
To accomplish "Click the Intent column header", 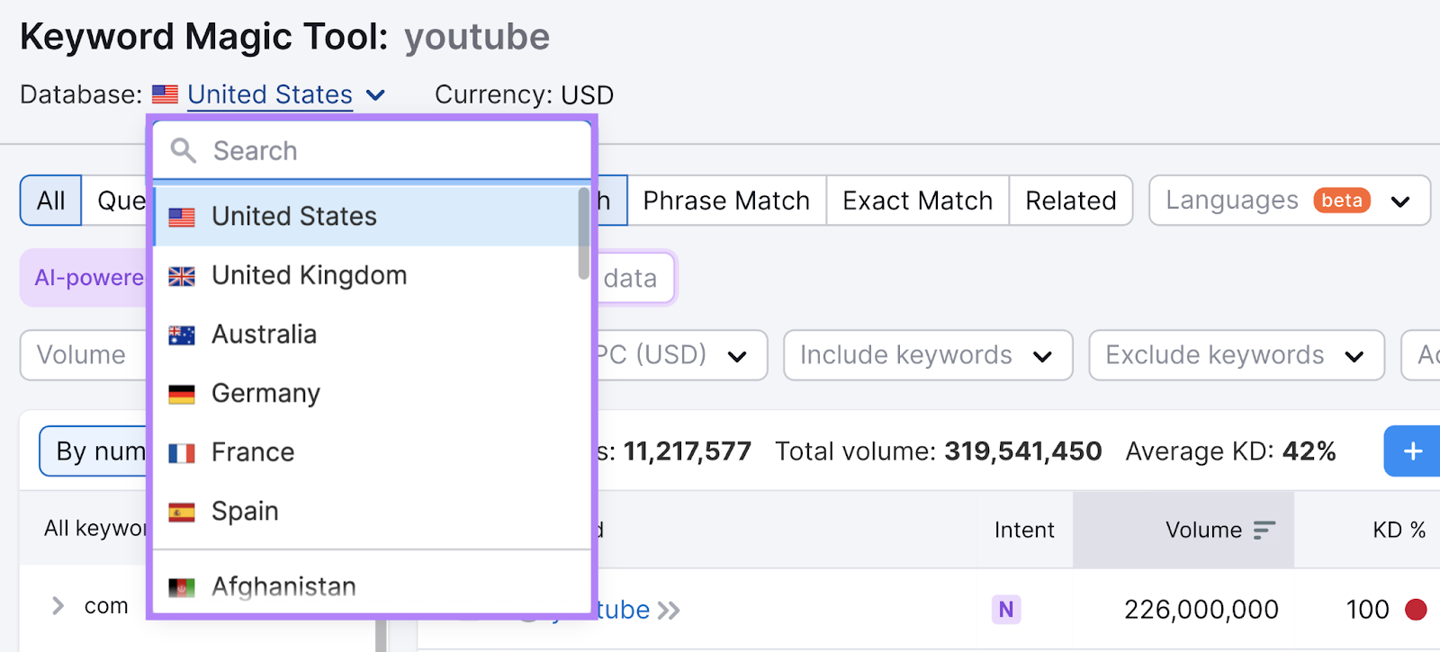I will pyautogui.click(x=1024, y=530).
